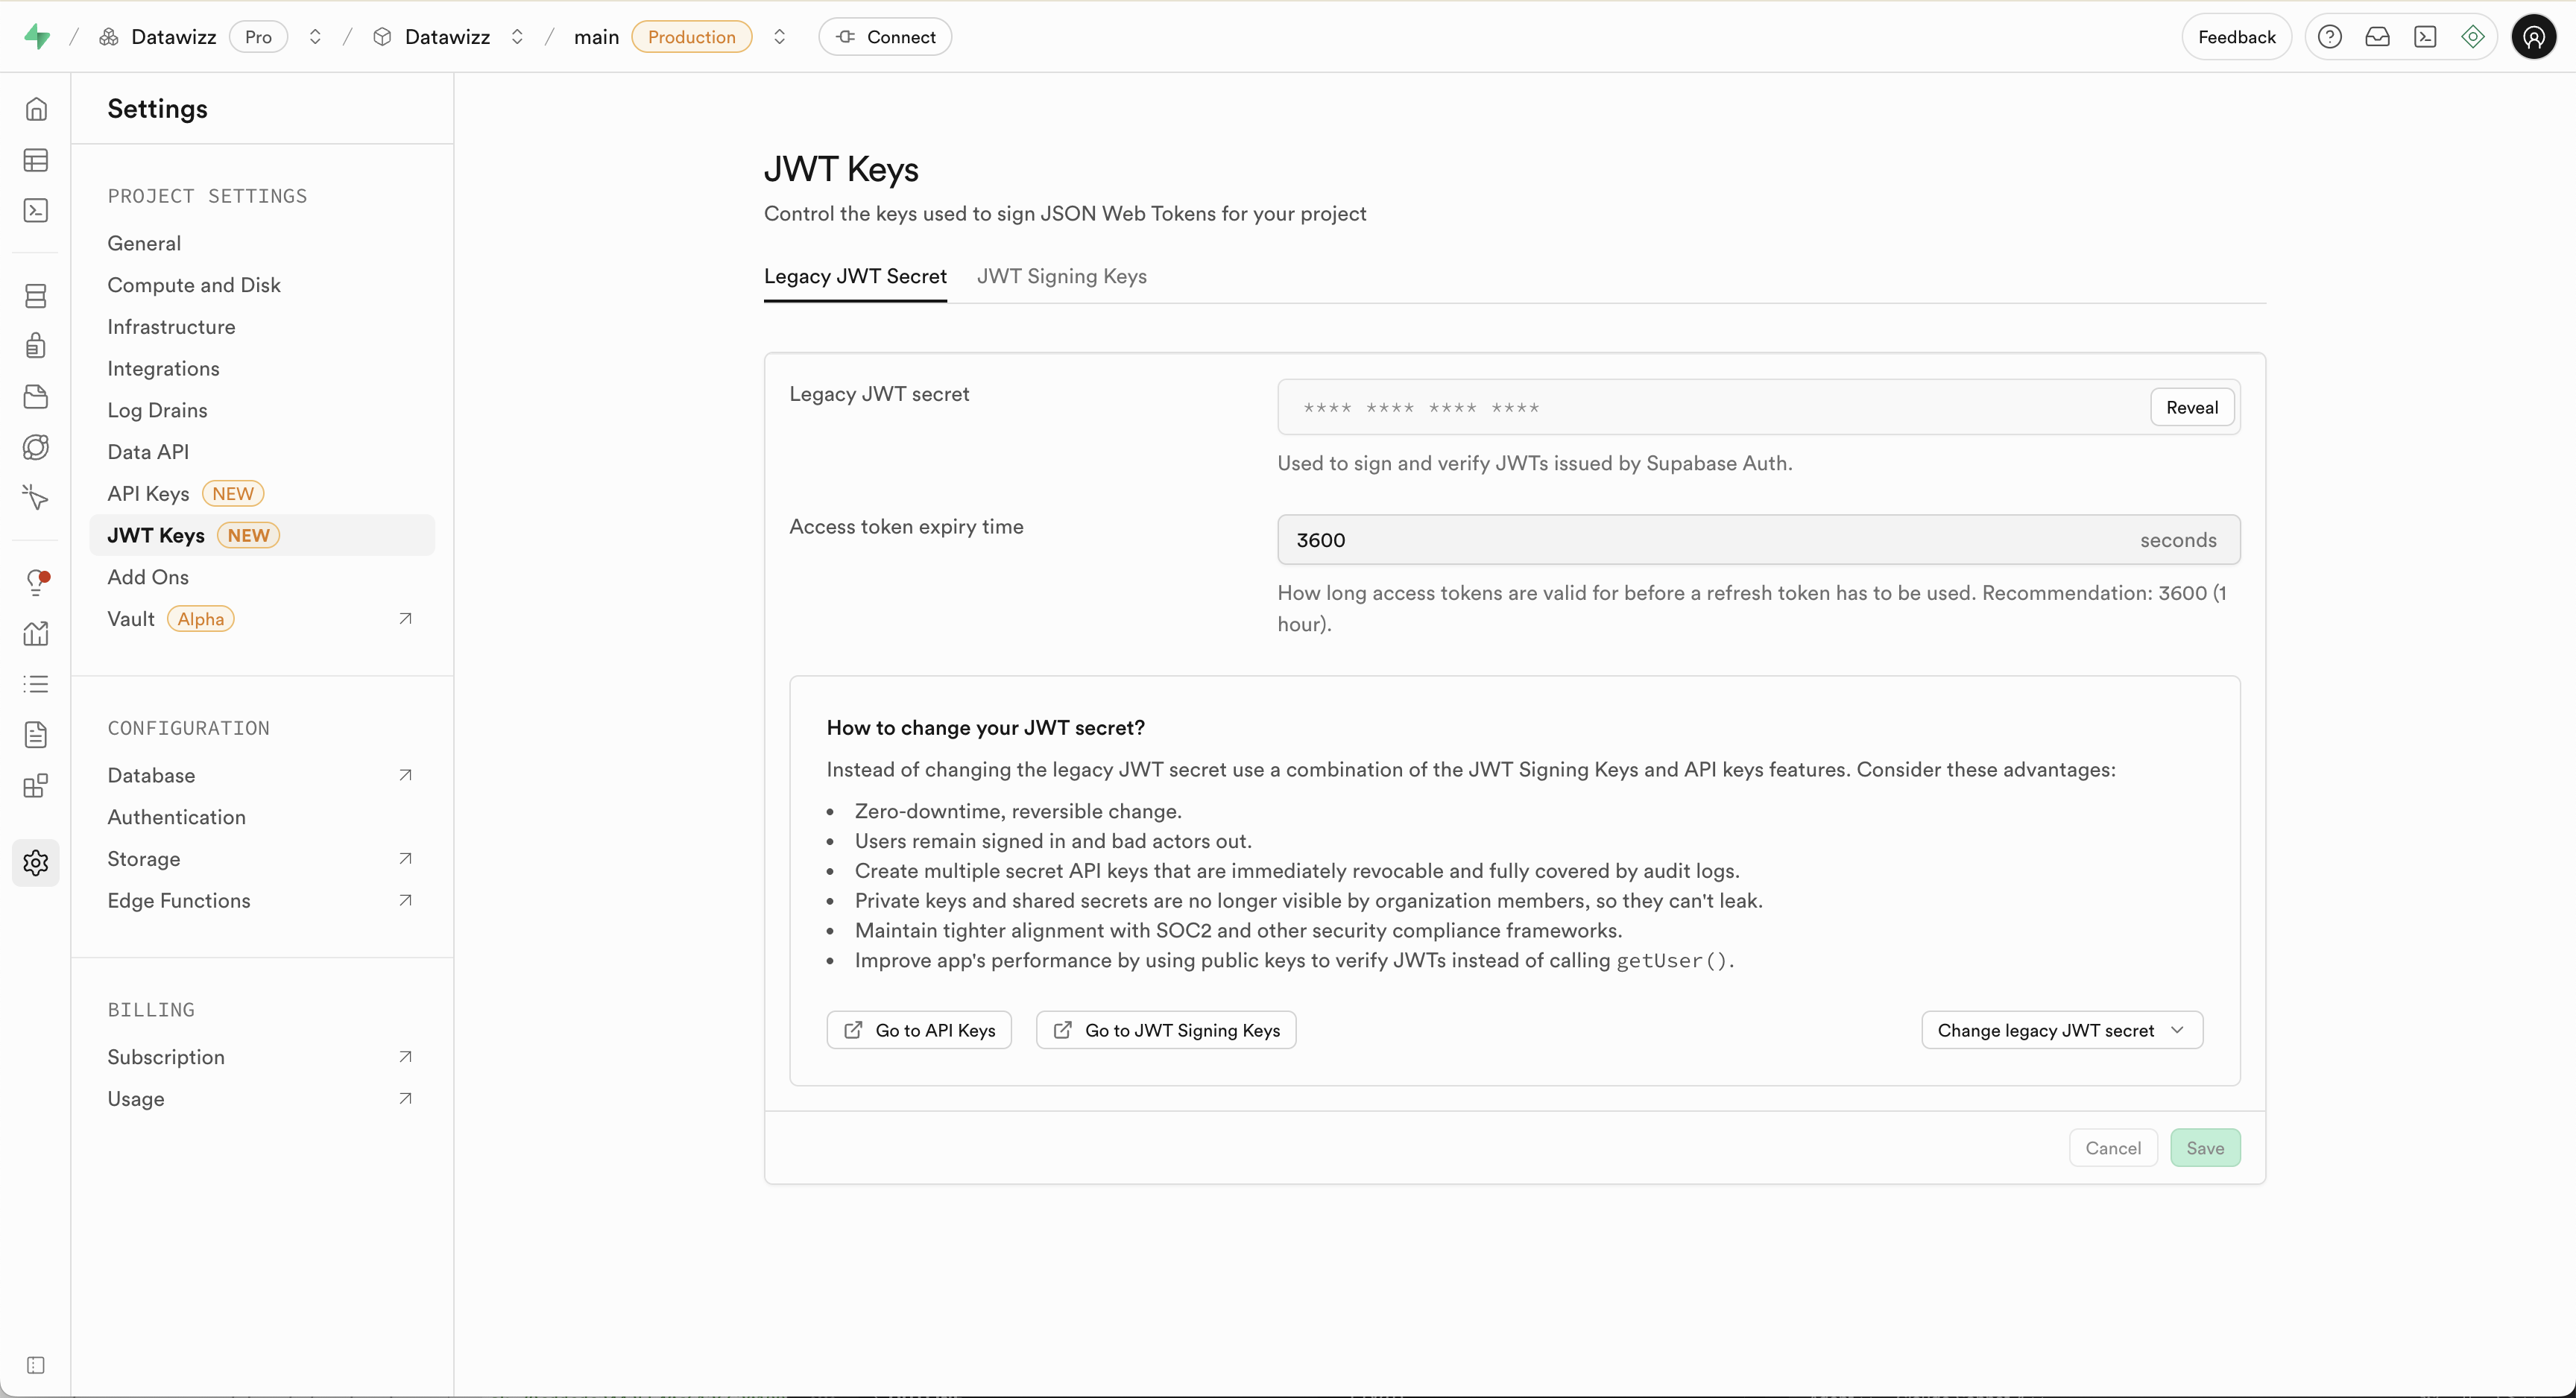Image resolution: width=2576 pixels, height=1398 pixels.
Task: Open the Inbox notifications icon
Action: 2378,36
